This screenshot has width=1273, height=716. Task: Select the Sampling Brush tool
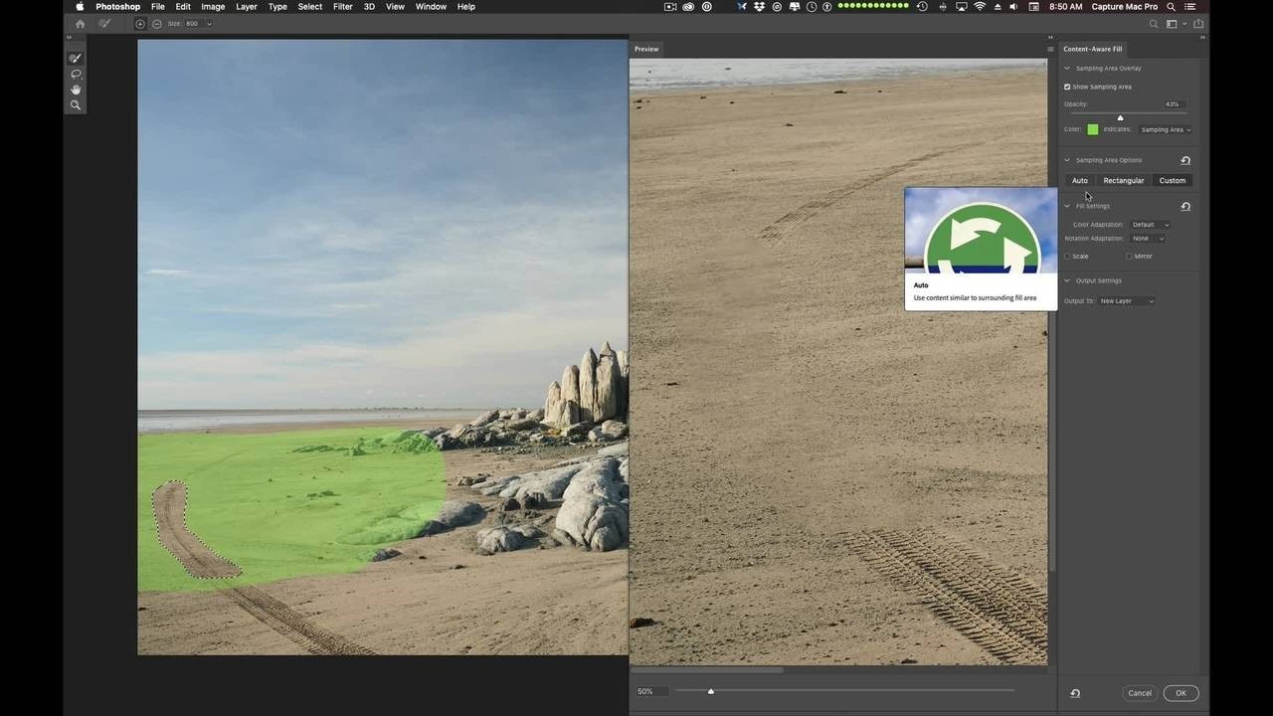pos(75,59)
